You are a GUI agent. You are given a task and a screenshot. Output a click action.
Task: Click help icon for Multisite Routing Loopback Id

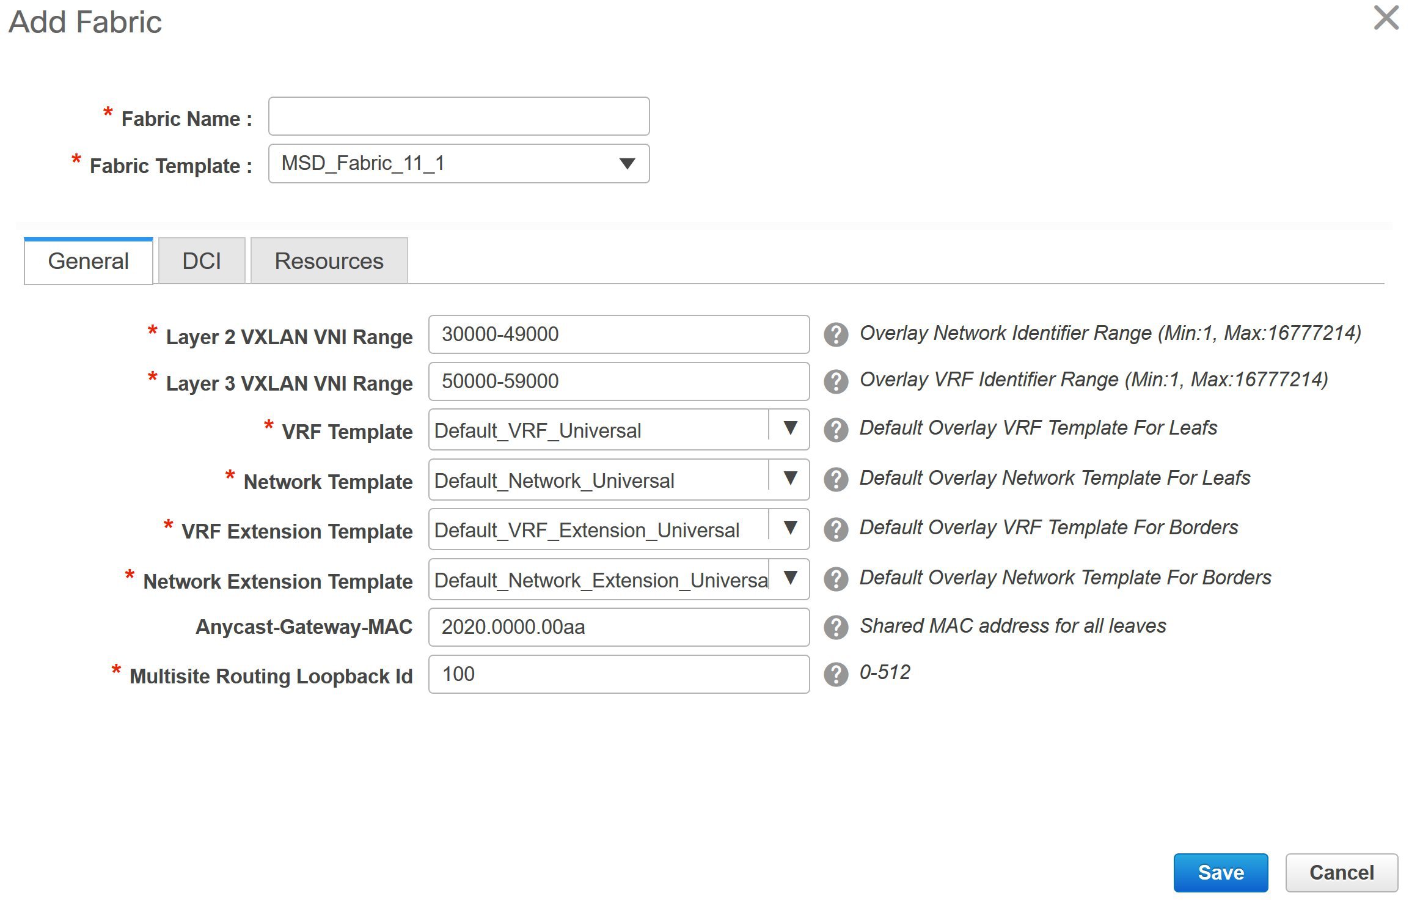point(835,674)
